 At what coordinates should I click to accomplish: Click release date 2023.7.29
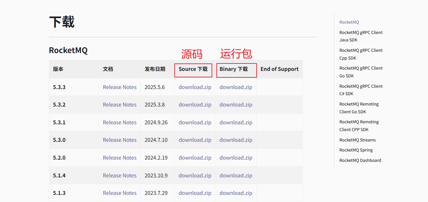point(156,193)
